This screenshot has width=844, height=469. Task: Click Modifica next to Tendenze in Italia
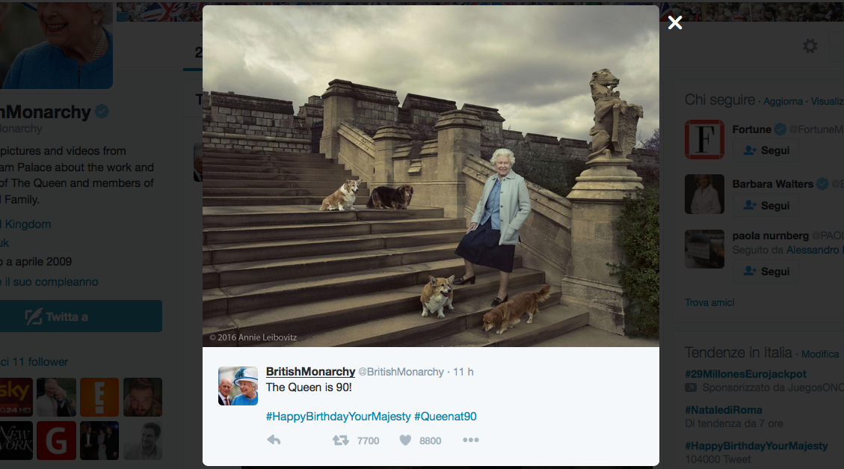click(820, 354)
